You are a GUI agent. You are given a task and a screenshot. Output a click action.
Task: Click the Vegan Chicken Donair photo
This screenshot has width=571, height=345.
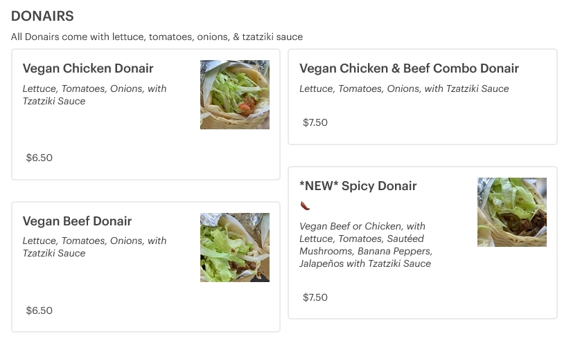[x=234, y=95]
